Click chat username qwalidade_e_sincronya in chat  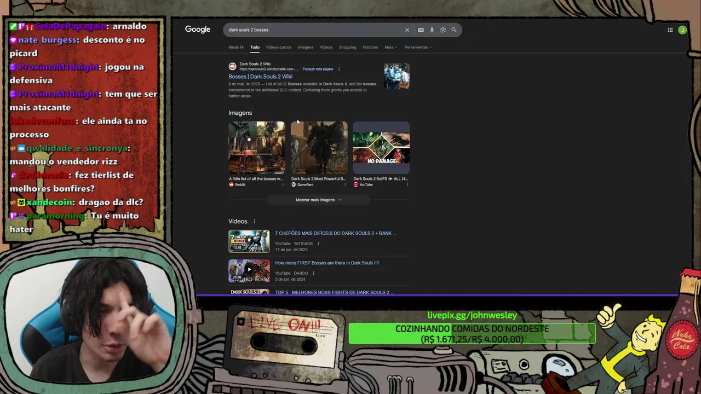coord(78,148)
